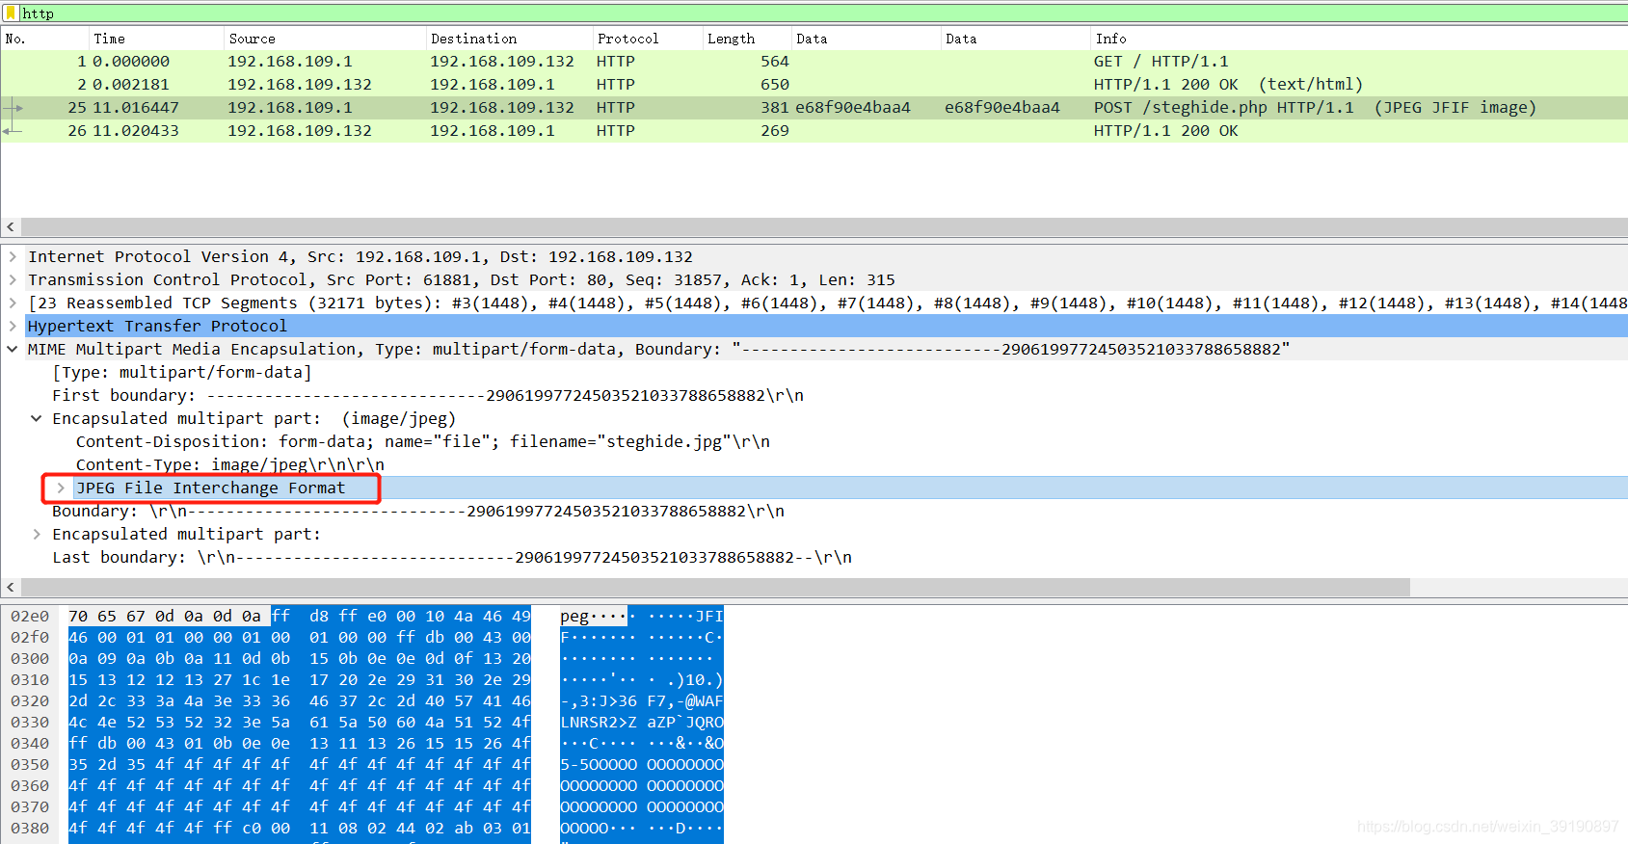Sort by the Destination column header
Viewport: 1628px width, 844px height.
pyautogui.click(x=509, y=39)
